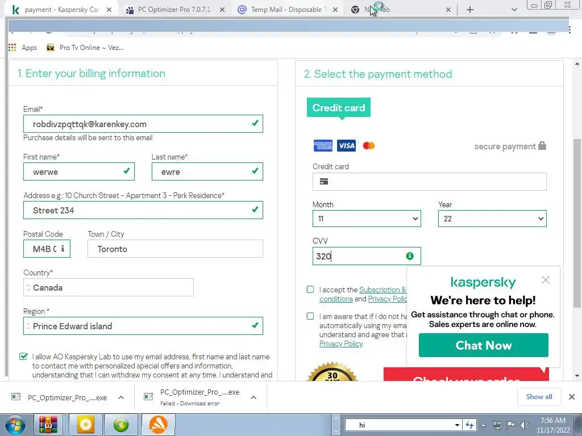
Task: Edit the First name field
Action: pyautogui.click(x=78, y=171)
